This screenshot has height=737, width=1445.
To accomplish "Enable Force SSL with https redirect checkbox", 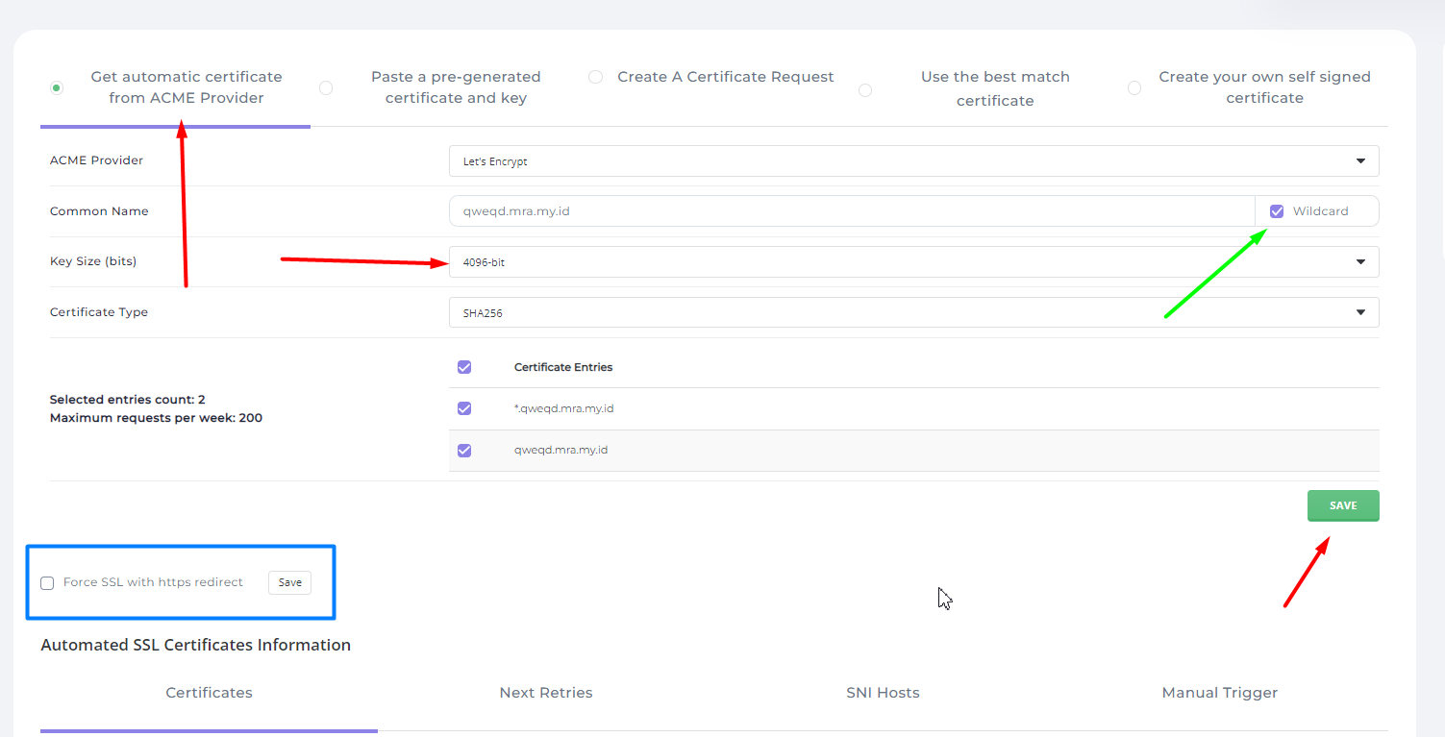I will 47,583.
